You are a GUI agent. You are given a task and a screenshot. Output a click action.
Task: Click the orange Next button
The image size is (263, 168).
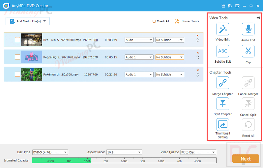pos(246,158)
